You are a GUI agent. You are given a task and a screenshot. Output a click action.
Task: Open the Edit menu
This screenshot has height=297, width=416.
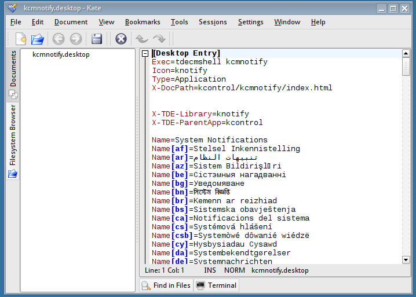[38, 22]
